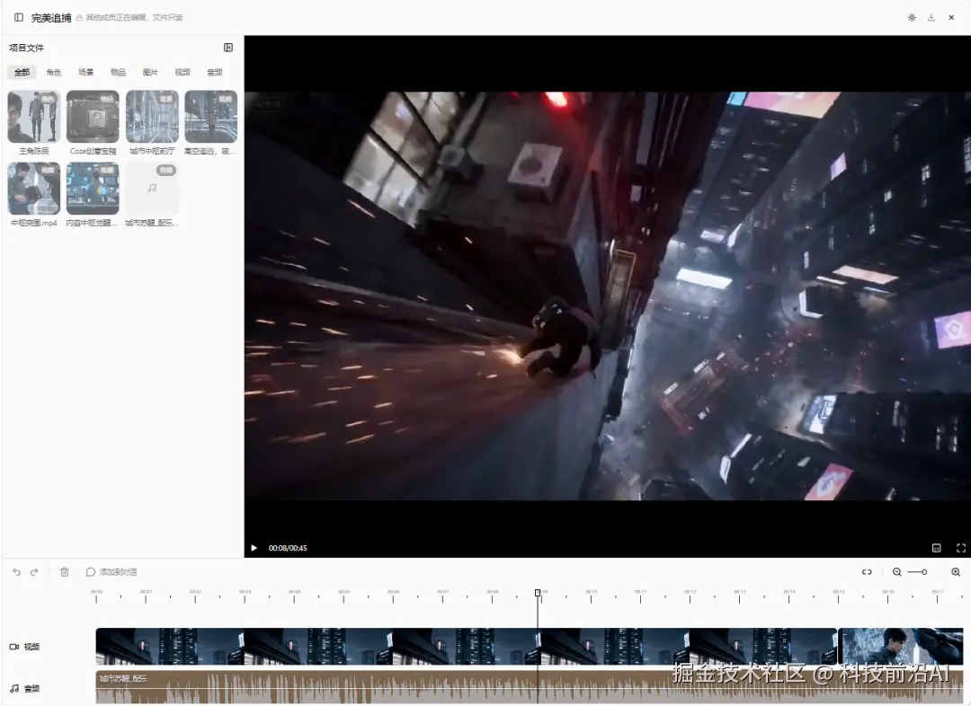Click the video camera track icon
This screenshot has width=971, height=706.
14,647
